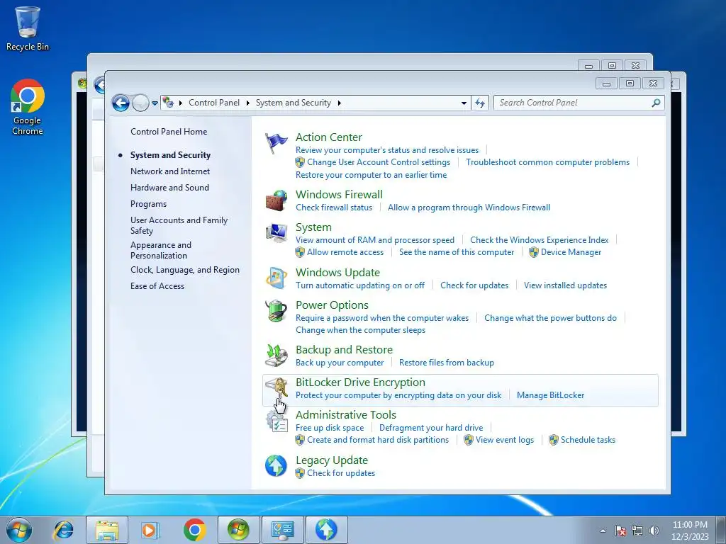Open the Administrative Tools gear icon
The image size is (726, 544).
coord(277,421)
